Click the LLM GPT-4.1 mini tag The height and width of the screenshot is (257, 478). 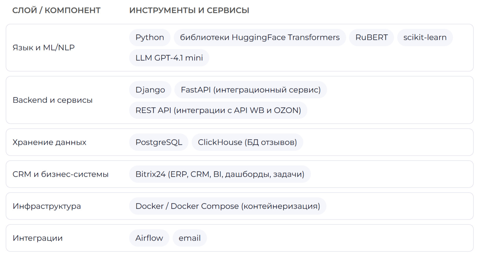(x=169, y=58)
